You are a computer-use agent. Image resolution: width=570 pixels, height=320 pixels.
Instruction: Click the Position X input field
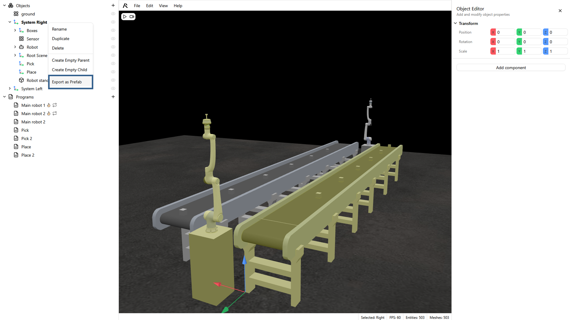(x=505, y=32)
